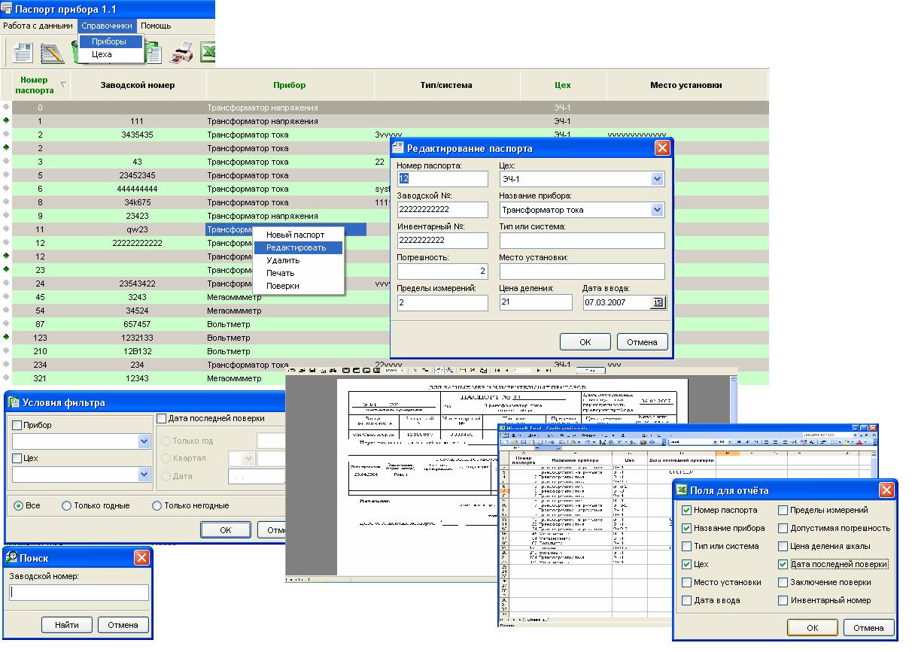Viewport: 912px width, 652px height.
Task: Click the Excel export toolbar icon
Action: tap(208, 53)
